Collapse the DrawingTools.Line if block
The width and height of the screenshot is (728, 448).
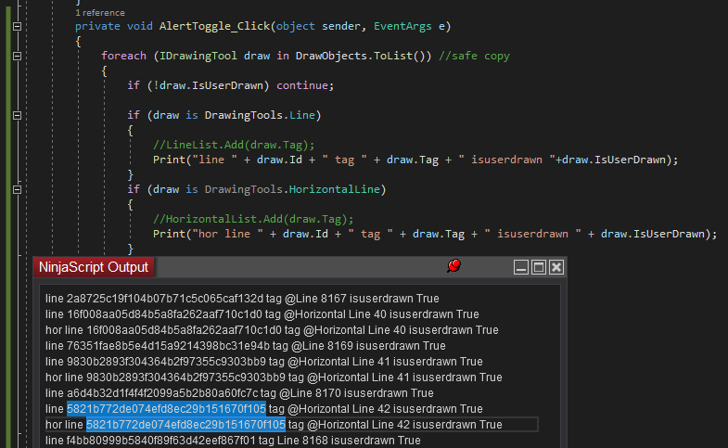pyautogui.click(x=18, y=116)
